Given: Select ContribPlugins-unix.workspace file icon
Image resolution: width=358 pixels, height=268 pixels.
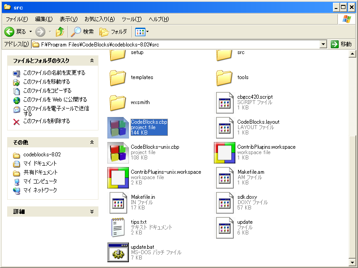Looking at the screenshot, I should click(118, 178).
